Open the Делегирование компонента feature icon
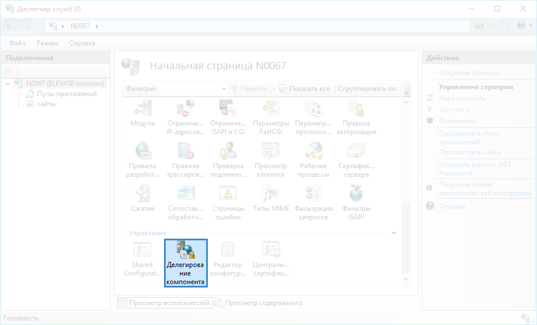Screen dimensions: 537x325 (186, 263)
